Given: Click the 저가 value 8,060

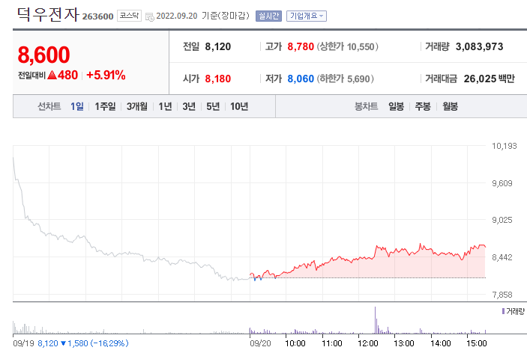Looking at the screenshot, I should 301,79.
